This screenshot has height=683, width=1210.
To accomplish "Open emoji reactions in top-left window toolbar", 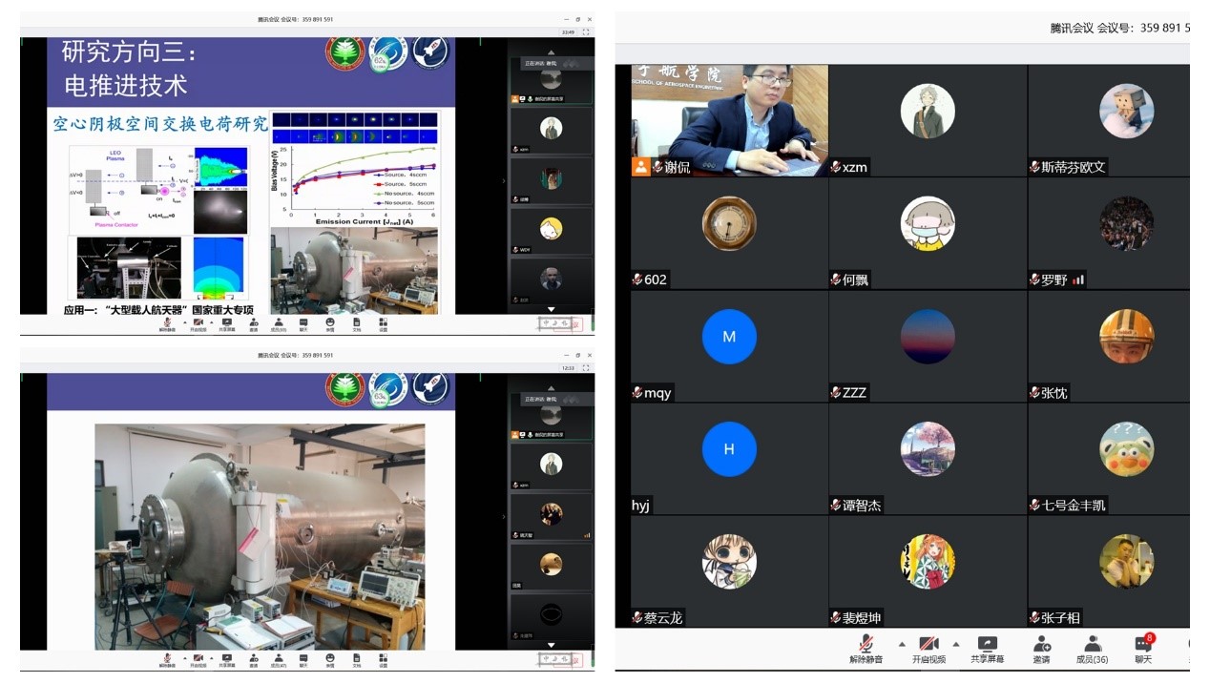I will pos(330,324).
